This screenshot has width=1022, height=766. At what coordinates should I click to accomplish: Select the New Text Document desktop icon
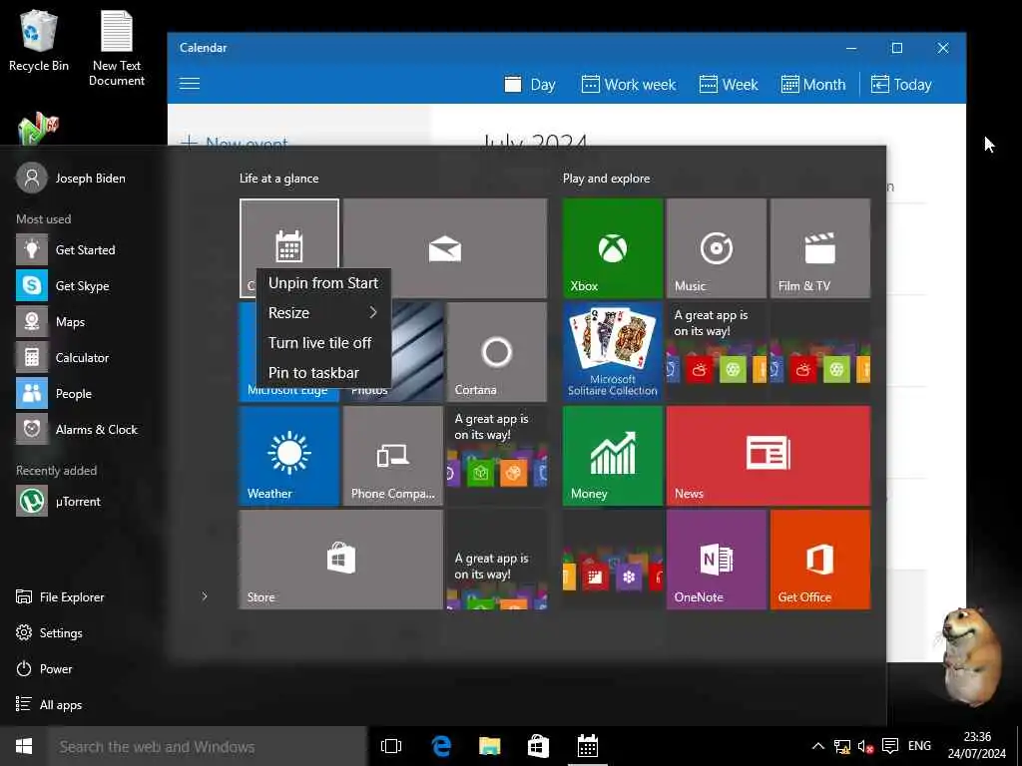[117, 48]
